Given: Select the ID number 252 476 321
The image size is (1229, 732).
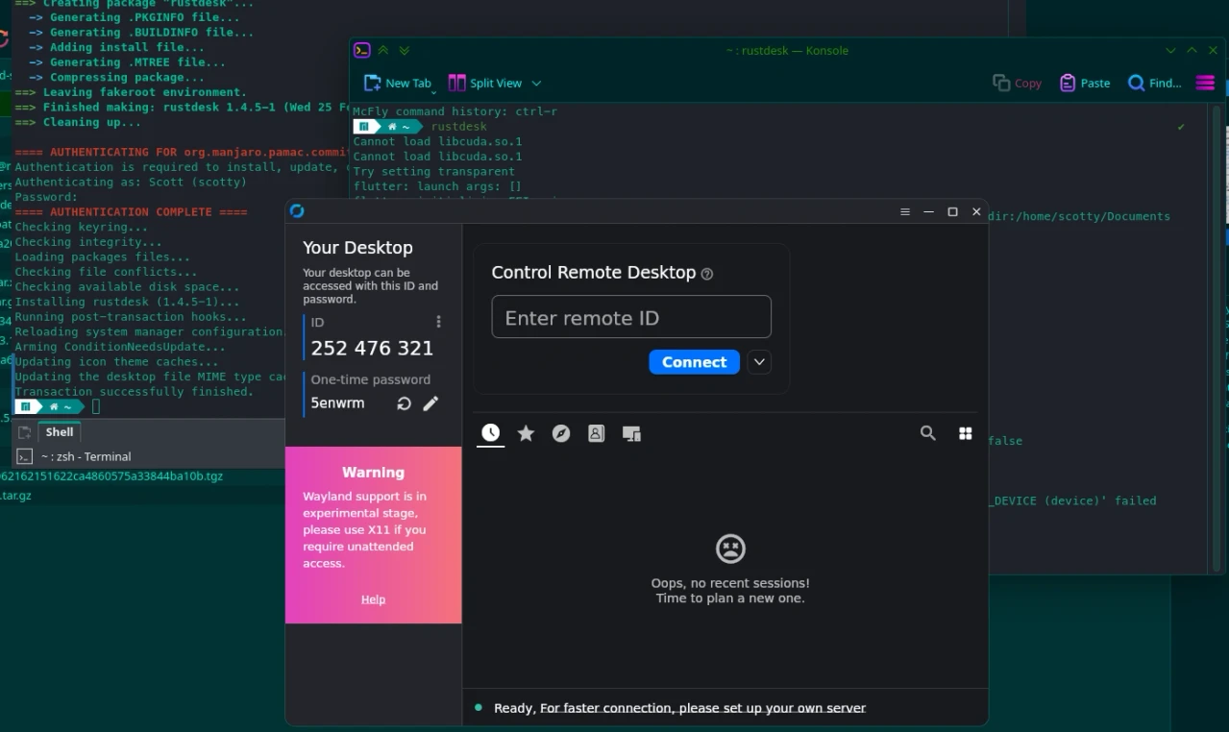Looking at the screenshot, I should click(372, 348).
